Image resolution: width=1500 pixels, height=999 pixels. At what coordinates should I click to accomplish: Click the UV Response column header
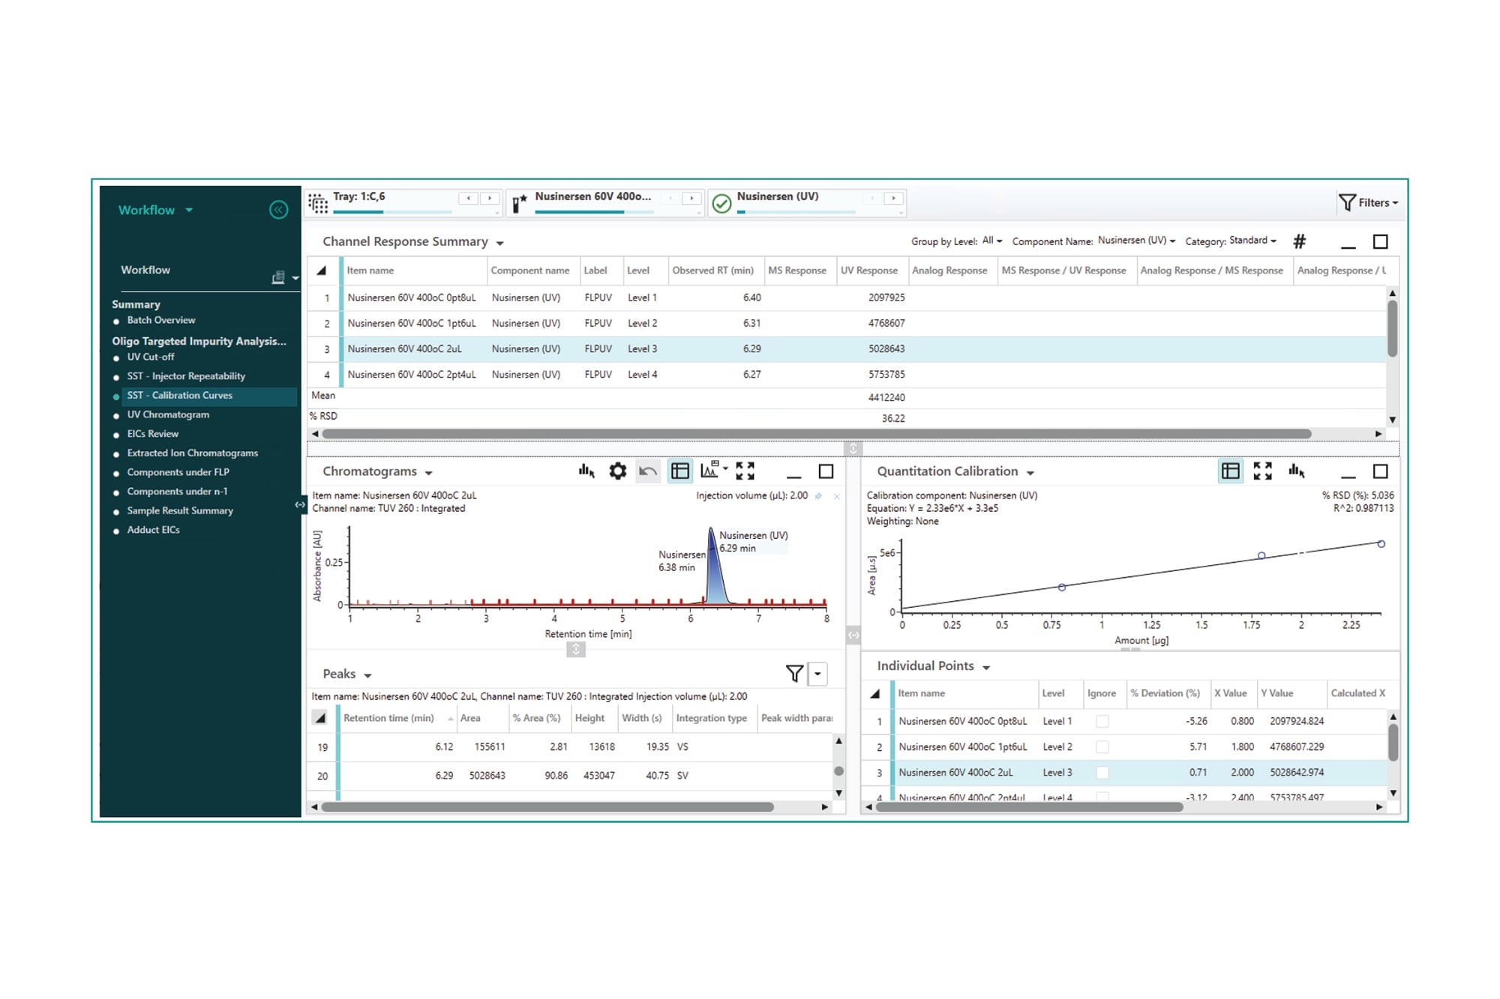coord(868,271)
